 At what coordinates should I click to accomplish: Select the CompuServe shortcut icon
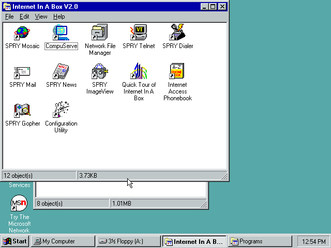click(x=61, y=33)
